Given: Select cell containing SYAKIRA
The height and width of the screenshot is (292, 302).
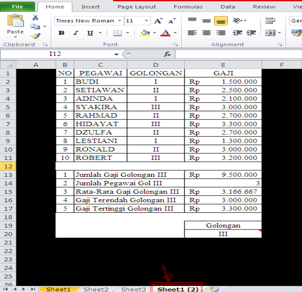Looking at the screenshot, I should (x=100, y=107).
